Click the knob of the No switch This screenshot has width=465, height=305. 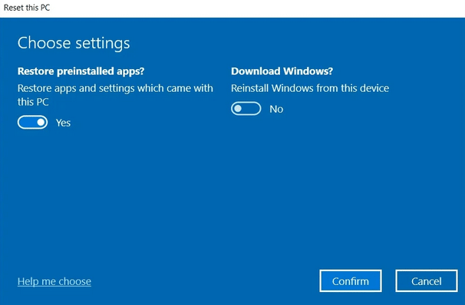(x=238, y=109)
